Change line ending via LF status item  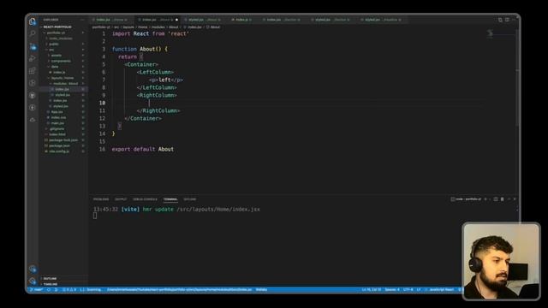pos(419,289)
